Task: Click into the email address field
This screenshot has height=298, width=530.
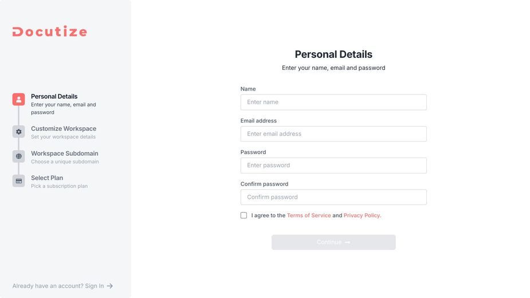Action: coord(333,134)
